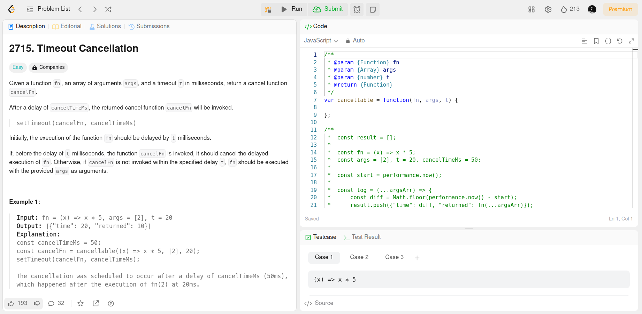Click the Code panel header

point(316,26)
